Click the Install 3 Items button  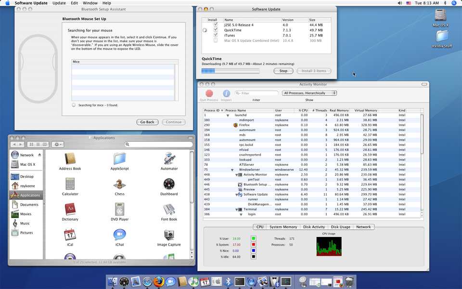[314, 71]
